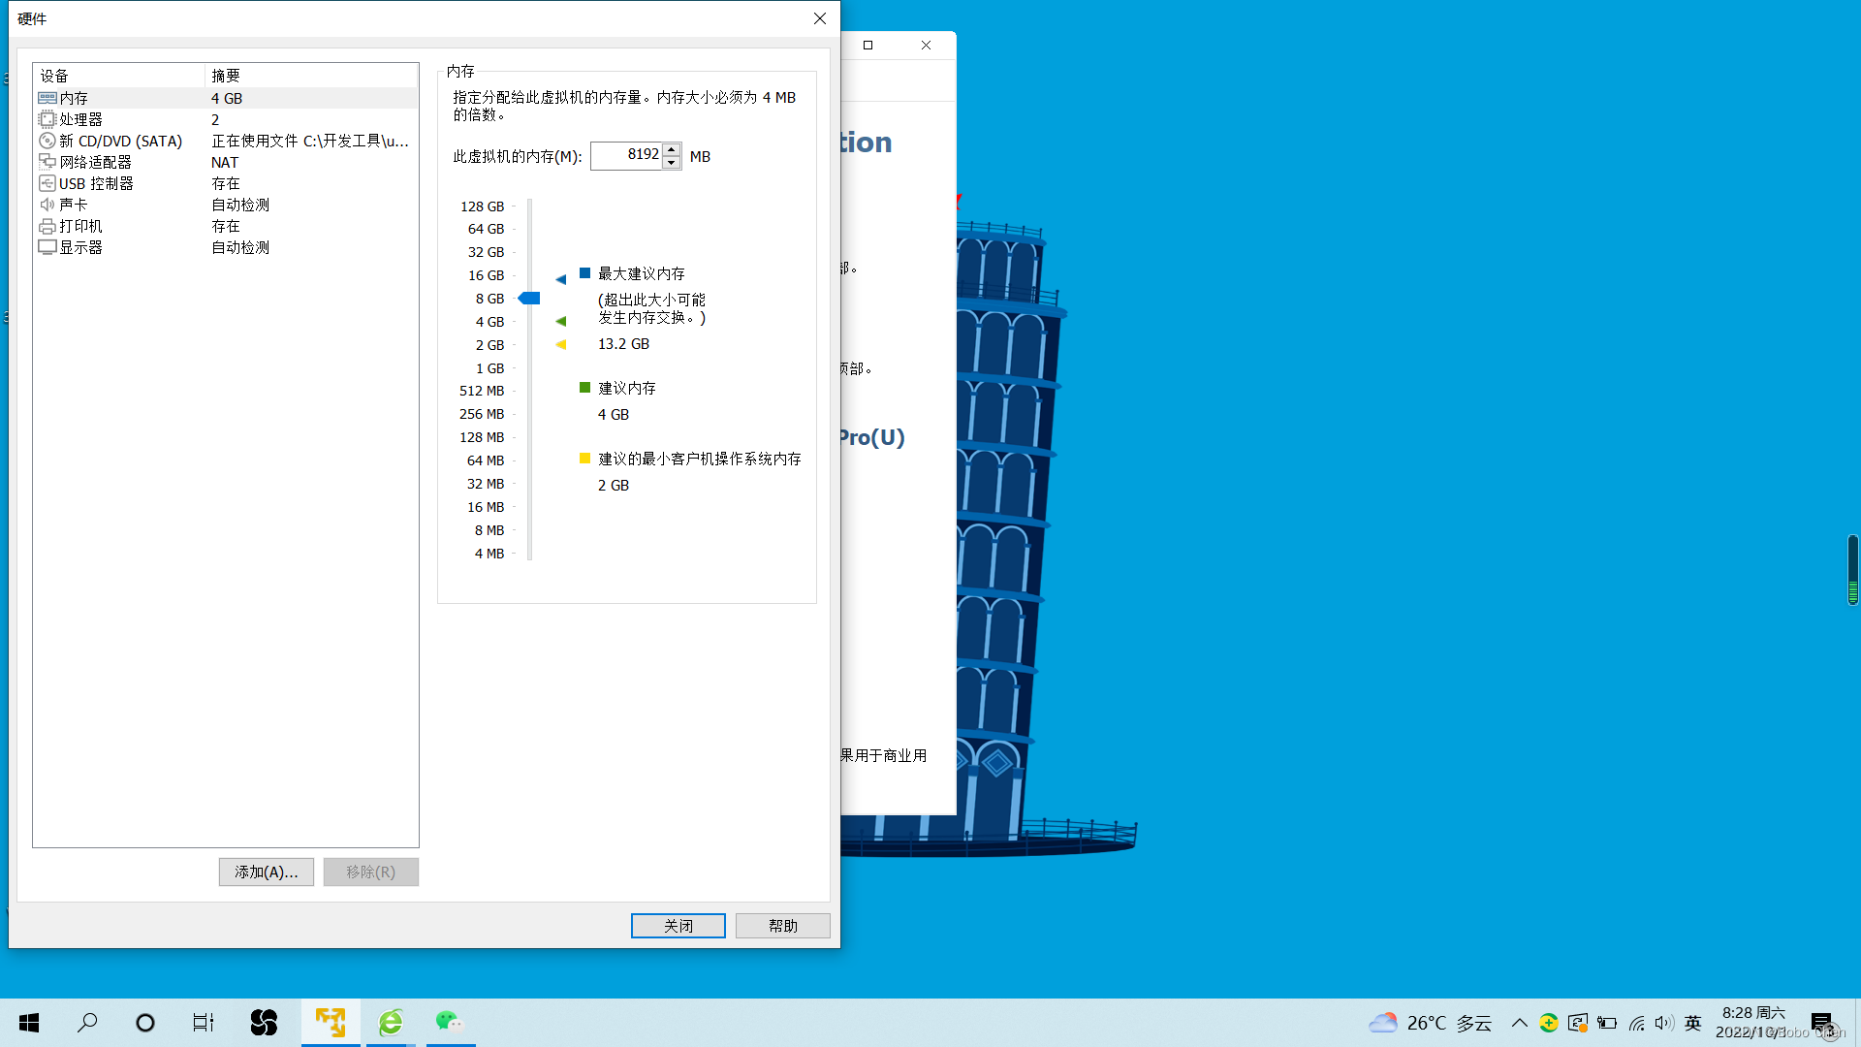The width and height of the screenshot is (1861, 1047).
Task: Select the 声卡 sound card device
Action: pyautogui.click(x=74, y=205)
